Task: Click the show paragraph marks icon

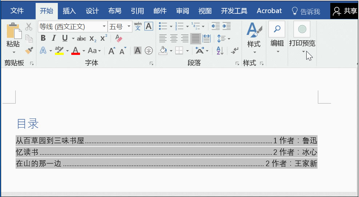Action: pyautogui.click(x=235, y=51)
